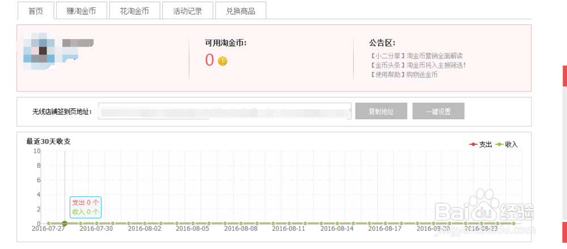This screenshot has width=567, height=249.
Task: Click the 2016-08-05 axis date label
Action: pos(191,229)
